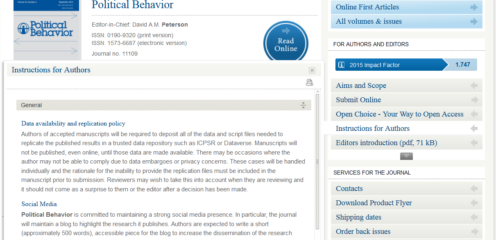Open All volumes & issues
Screen dimensions: 496x240
(369, 21)
